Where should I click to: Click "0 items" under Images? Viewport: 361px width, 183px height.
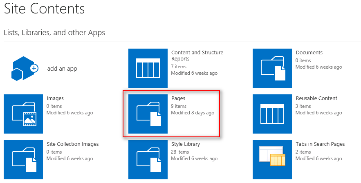click(54, 106)
